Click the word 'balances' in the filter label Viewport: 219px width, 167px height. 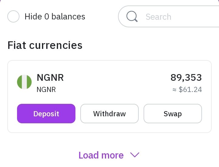tap(68, 17)
